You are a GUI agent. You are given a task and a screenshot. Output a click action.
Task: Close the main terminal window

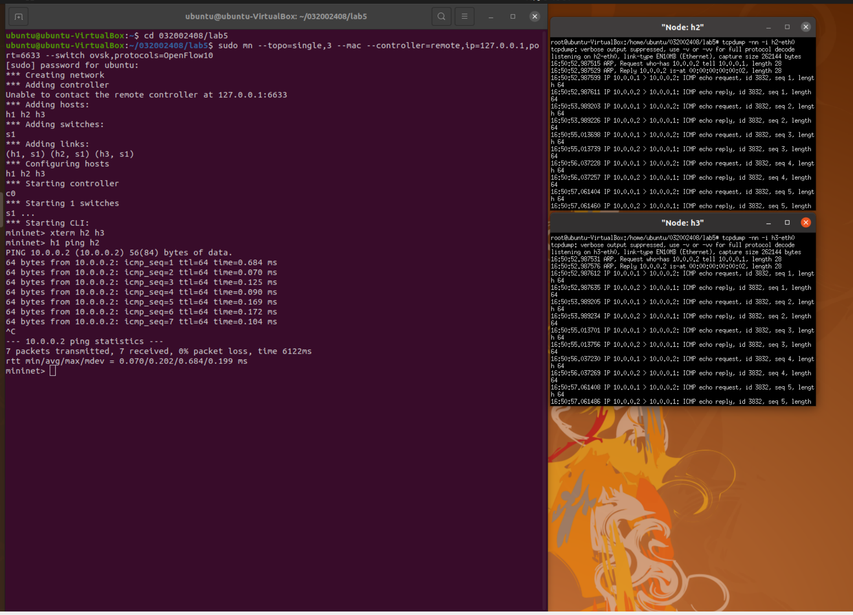coord(535,17)
